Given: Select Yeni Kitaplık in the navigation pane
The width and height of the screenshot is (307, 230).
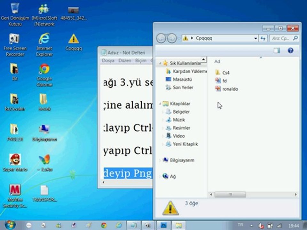Looking at the screenshot, I should pos(182,144).
